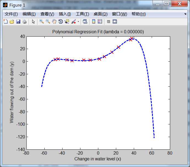Print the figure using the printer icon
The image size is (190, 167).
pos(25,21)
